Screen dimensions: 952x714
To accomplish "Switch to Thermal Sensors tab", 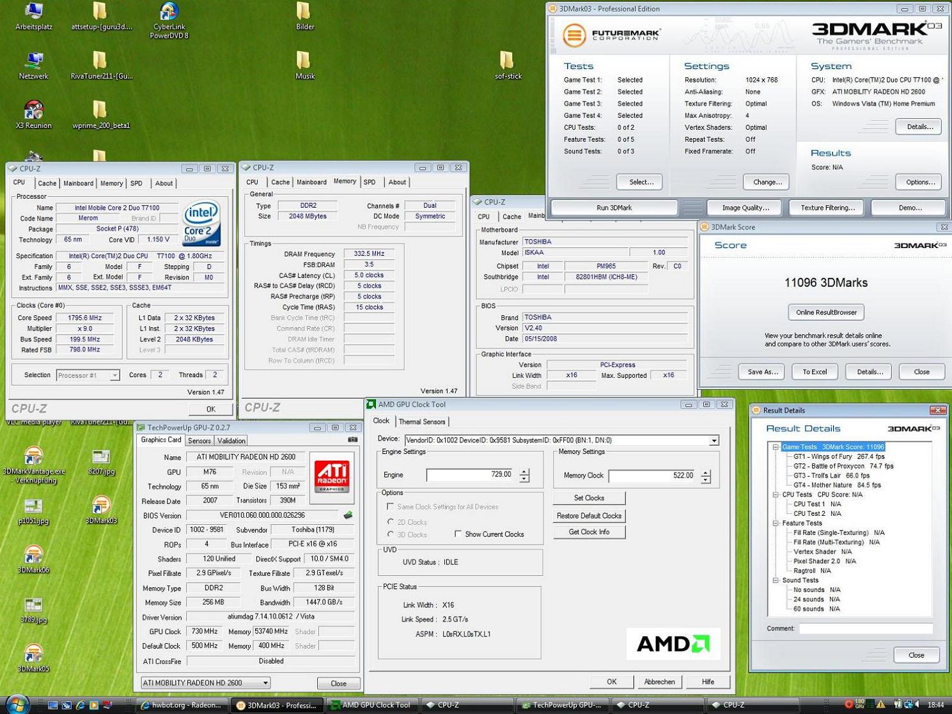I will 421,422.
